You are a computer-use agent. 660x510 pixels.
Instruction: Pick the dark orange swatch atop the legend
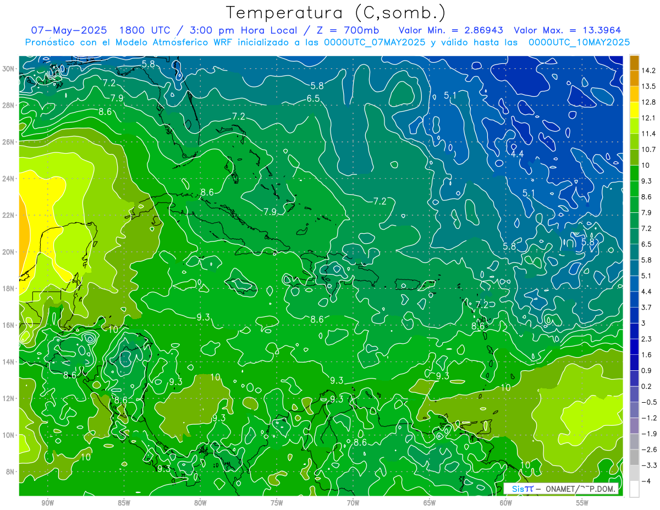pos(634,63)
